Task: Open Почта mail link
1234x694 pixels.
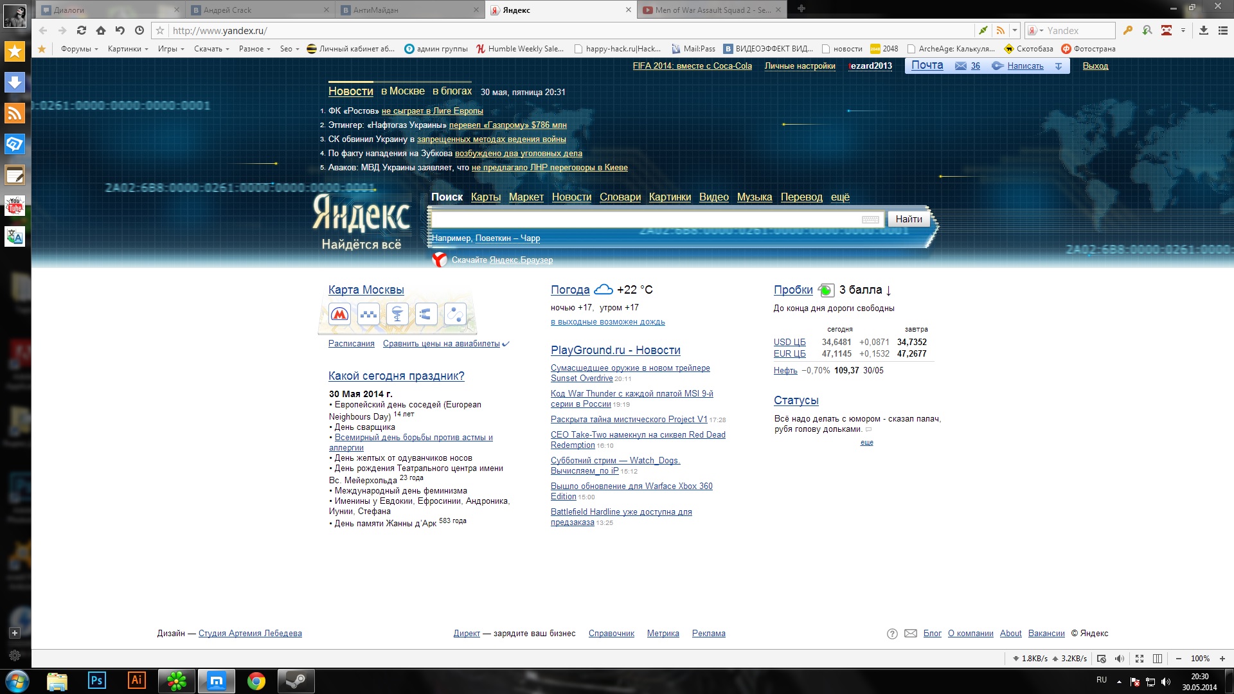Action: [x=927, y=66]
